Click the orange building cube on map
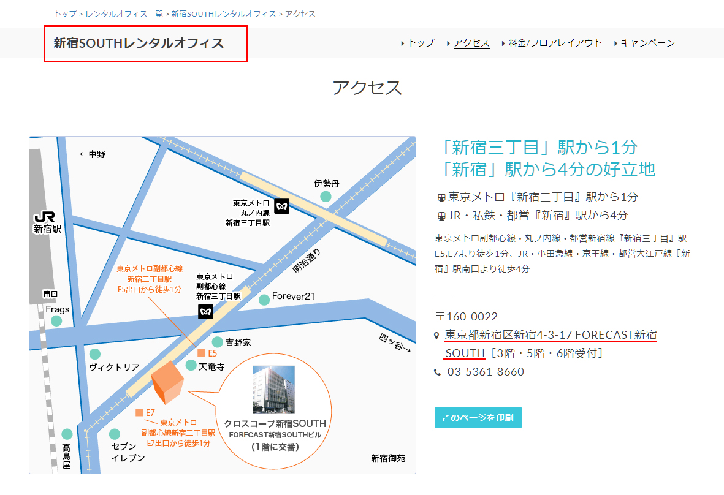Viewport: 724px width, 495px height. 167,380
